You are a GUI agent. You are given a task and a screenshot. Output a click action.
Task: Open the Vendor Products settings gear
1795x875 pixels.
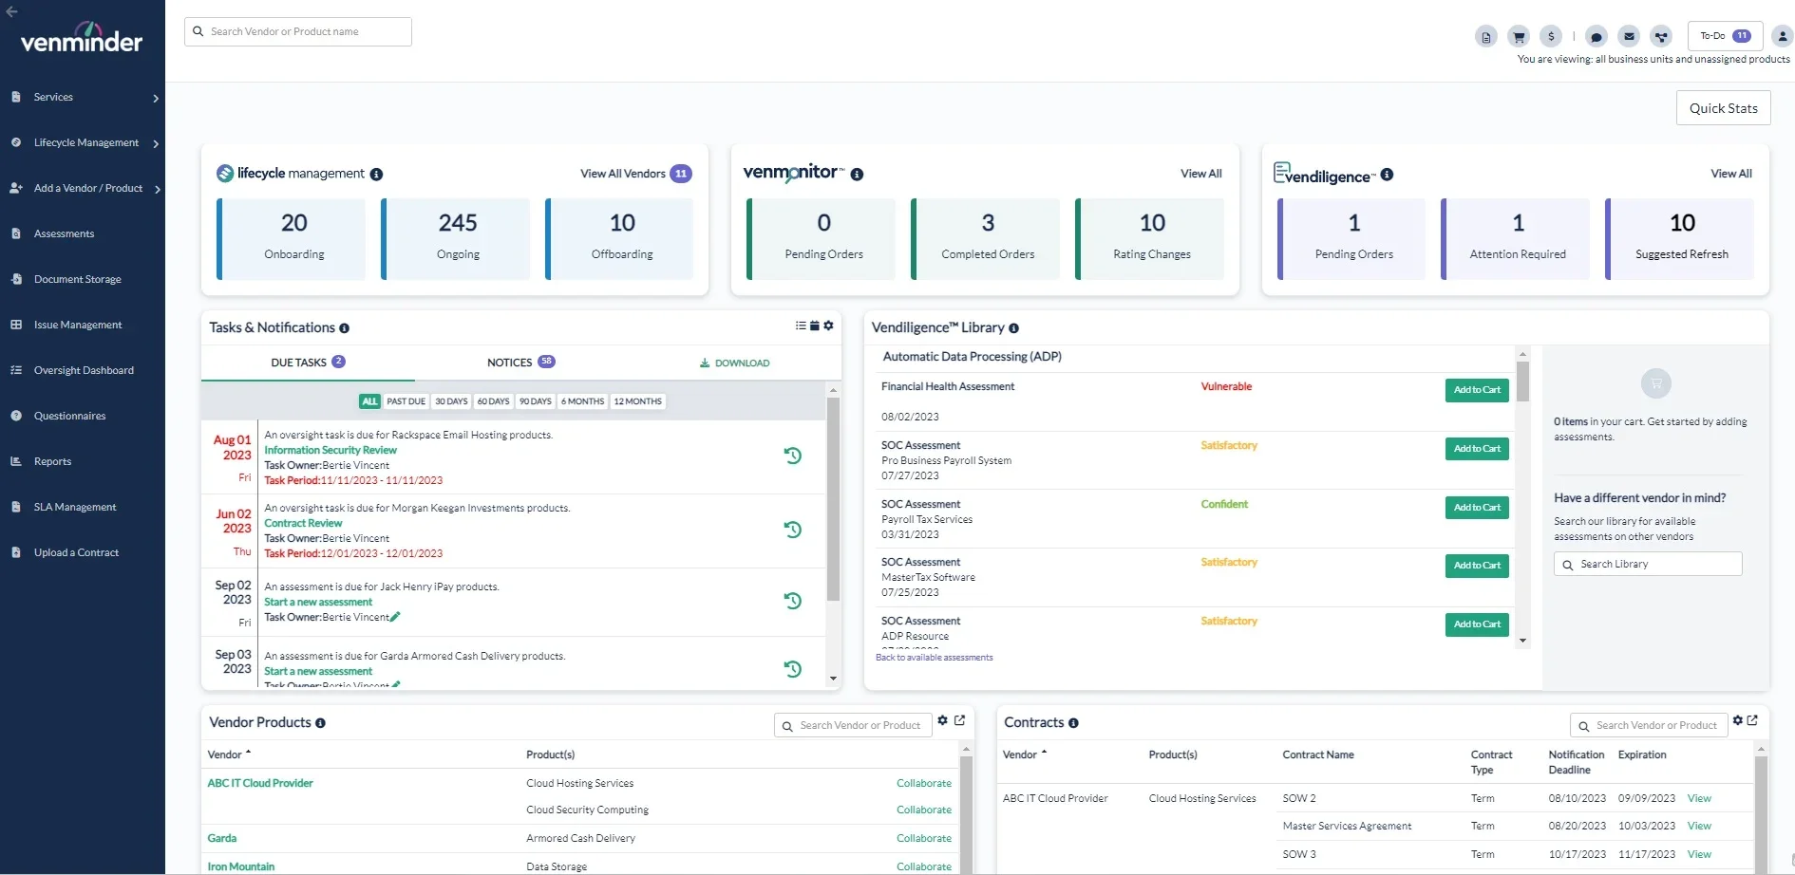pyautogui.click(x=941, y=720)
